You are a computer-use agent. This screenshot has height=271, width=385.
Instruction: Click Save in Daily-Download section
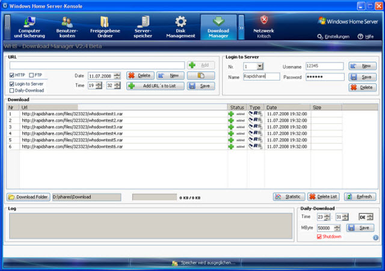click(360, 228)
